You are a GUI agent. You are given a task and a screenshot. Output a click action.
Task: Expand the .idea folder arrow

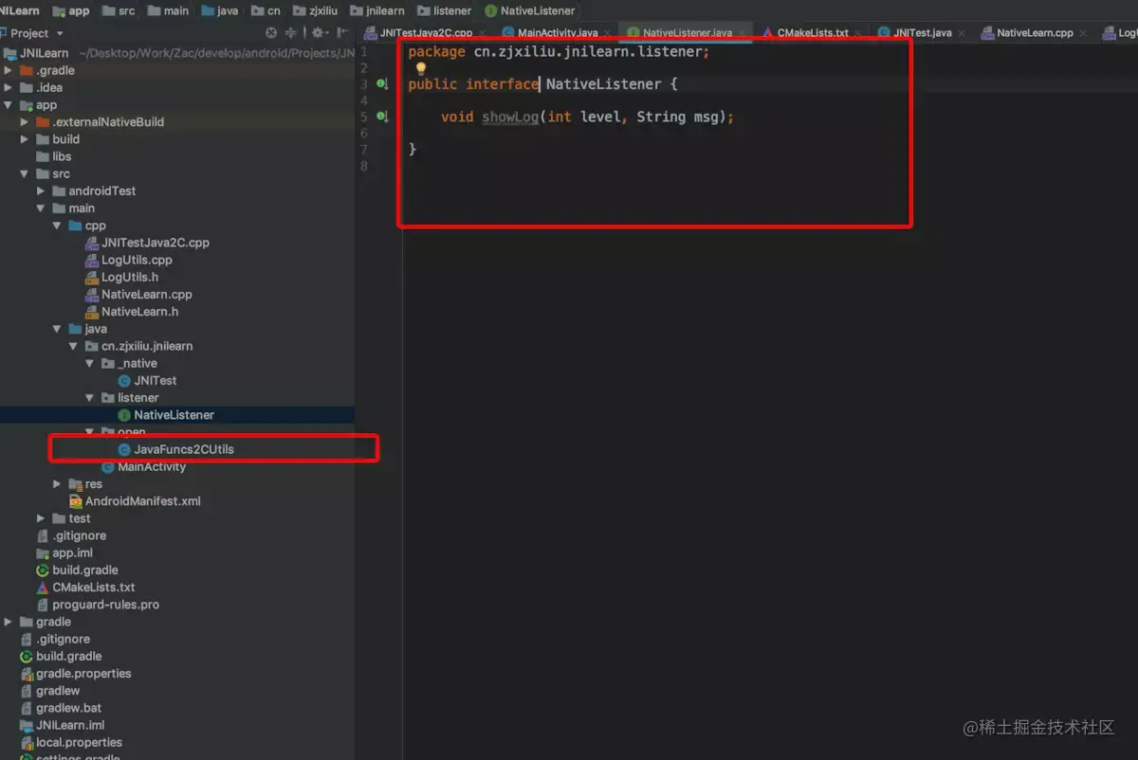pos(9,87)
